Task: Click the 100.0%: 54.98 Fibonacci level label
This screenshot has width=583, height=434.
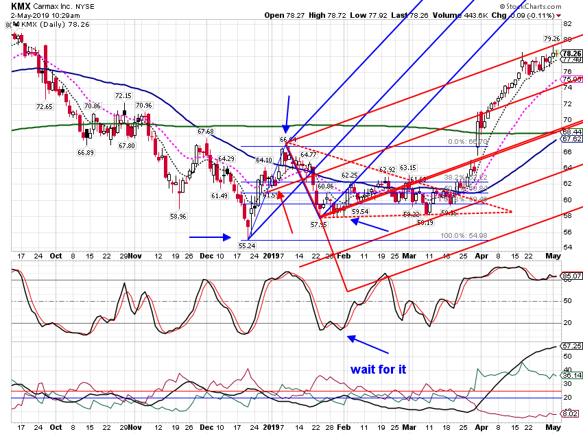Action: click(x=464, y=236)
